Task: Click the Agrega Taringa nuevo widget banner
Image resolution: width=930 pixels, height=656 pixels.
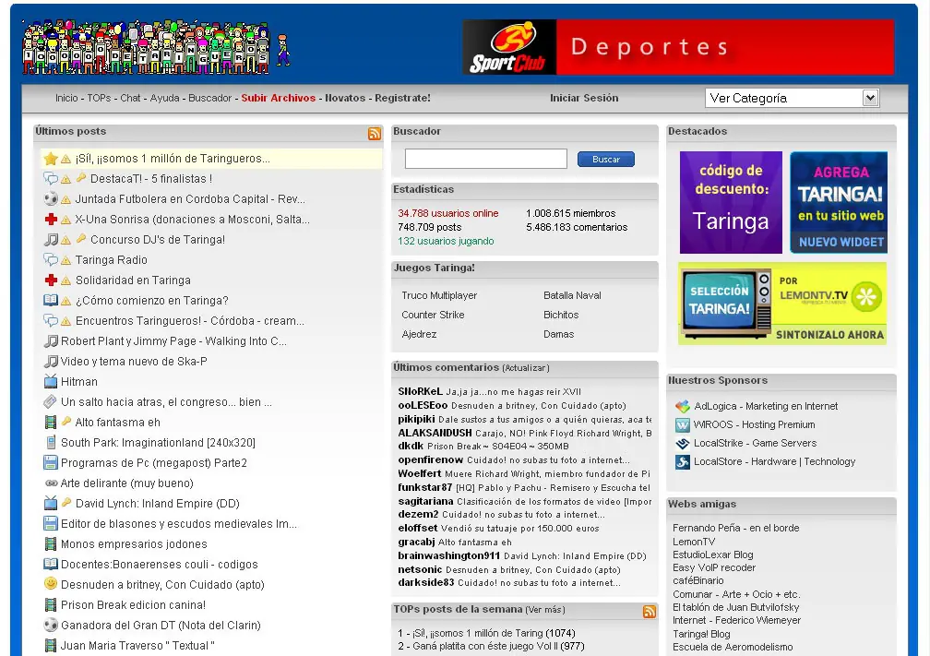Action: click(839, 202)
